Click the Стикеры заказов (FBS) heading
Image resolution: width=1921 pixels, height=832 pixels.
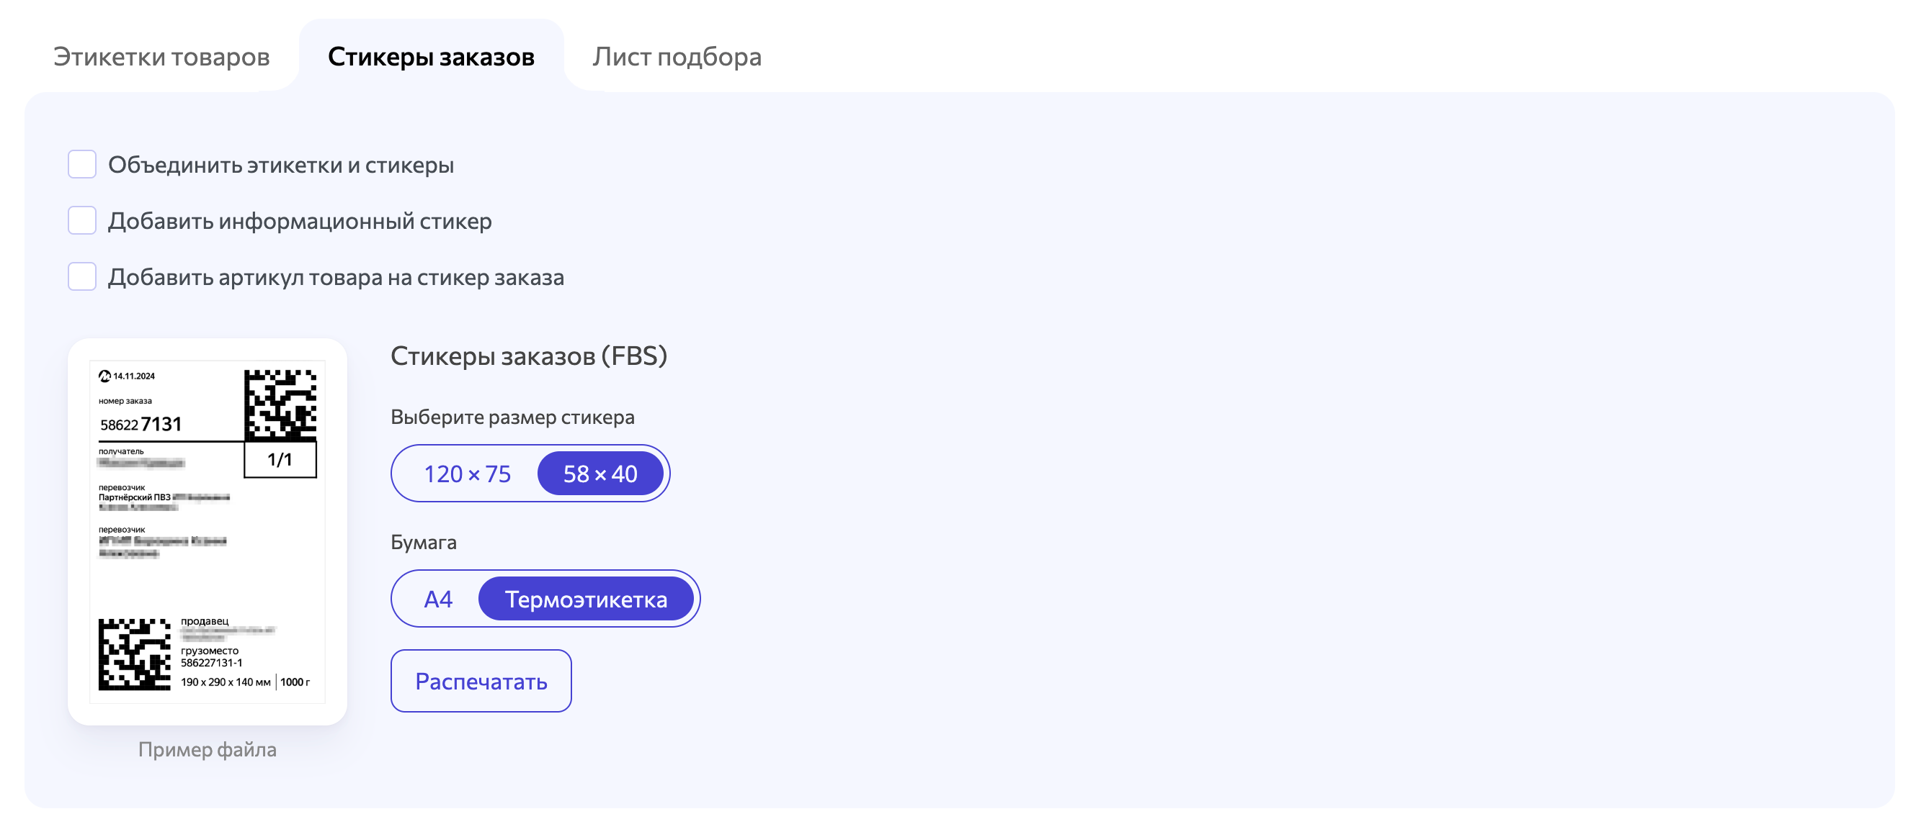tap(530, 356)
